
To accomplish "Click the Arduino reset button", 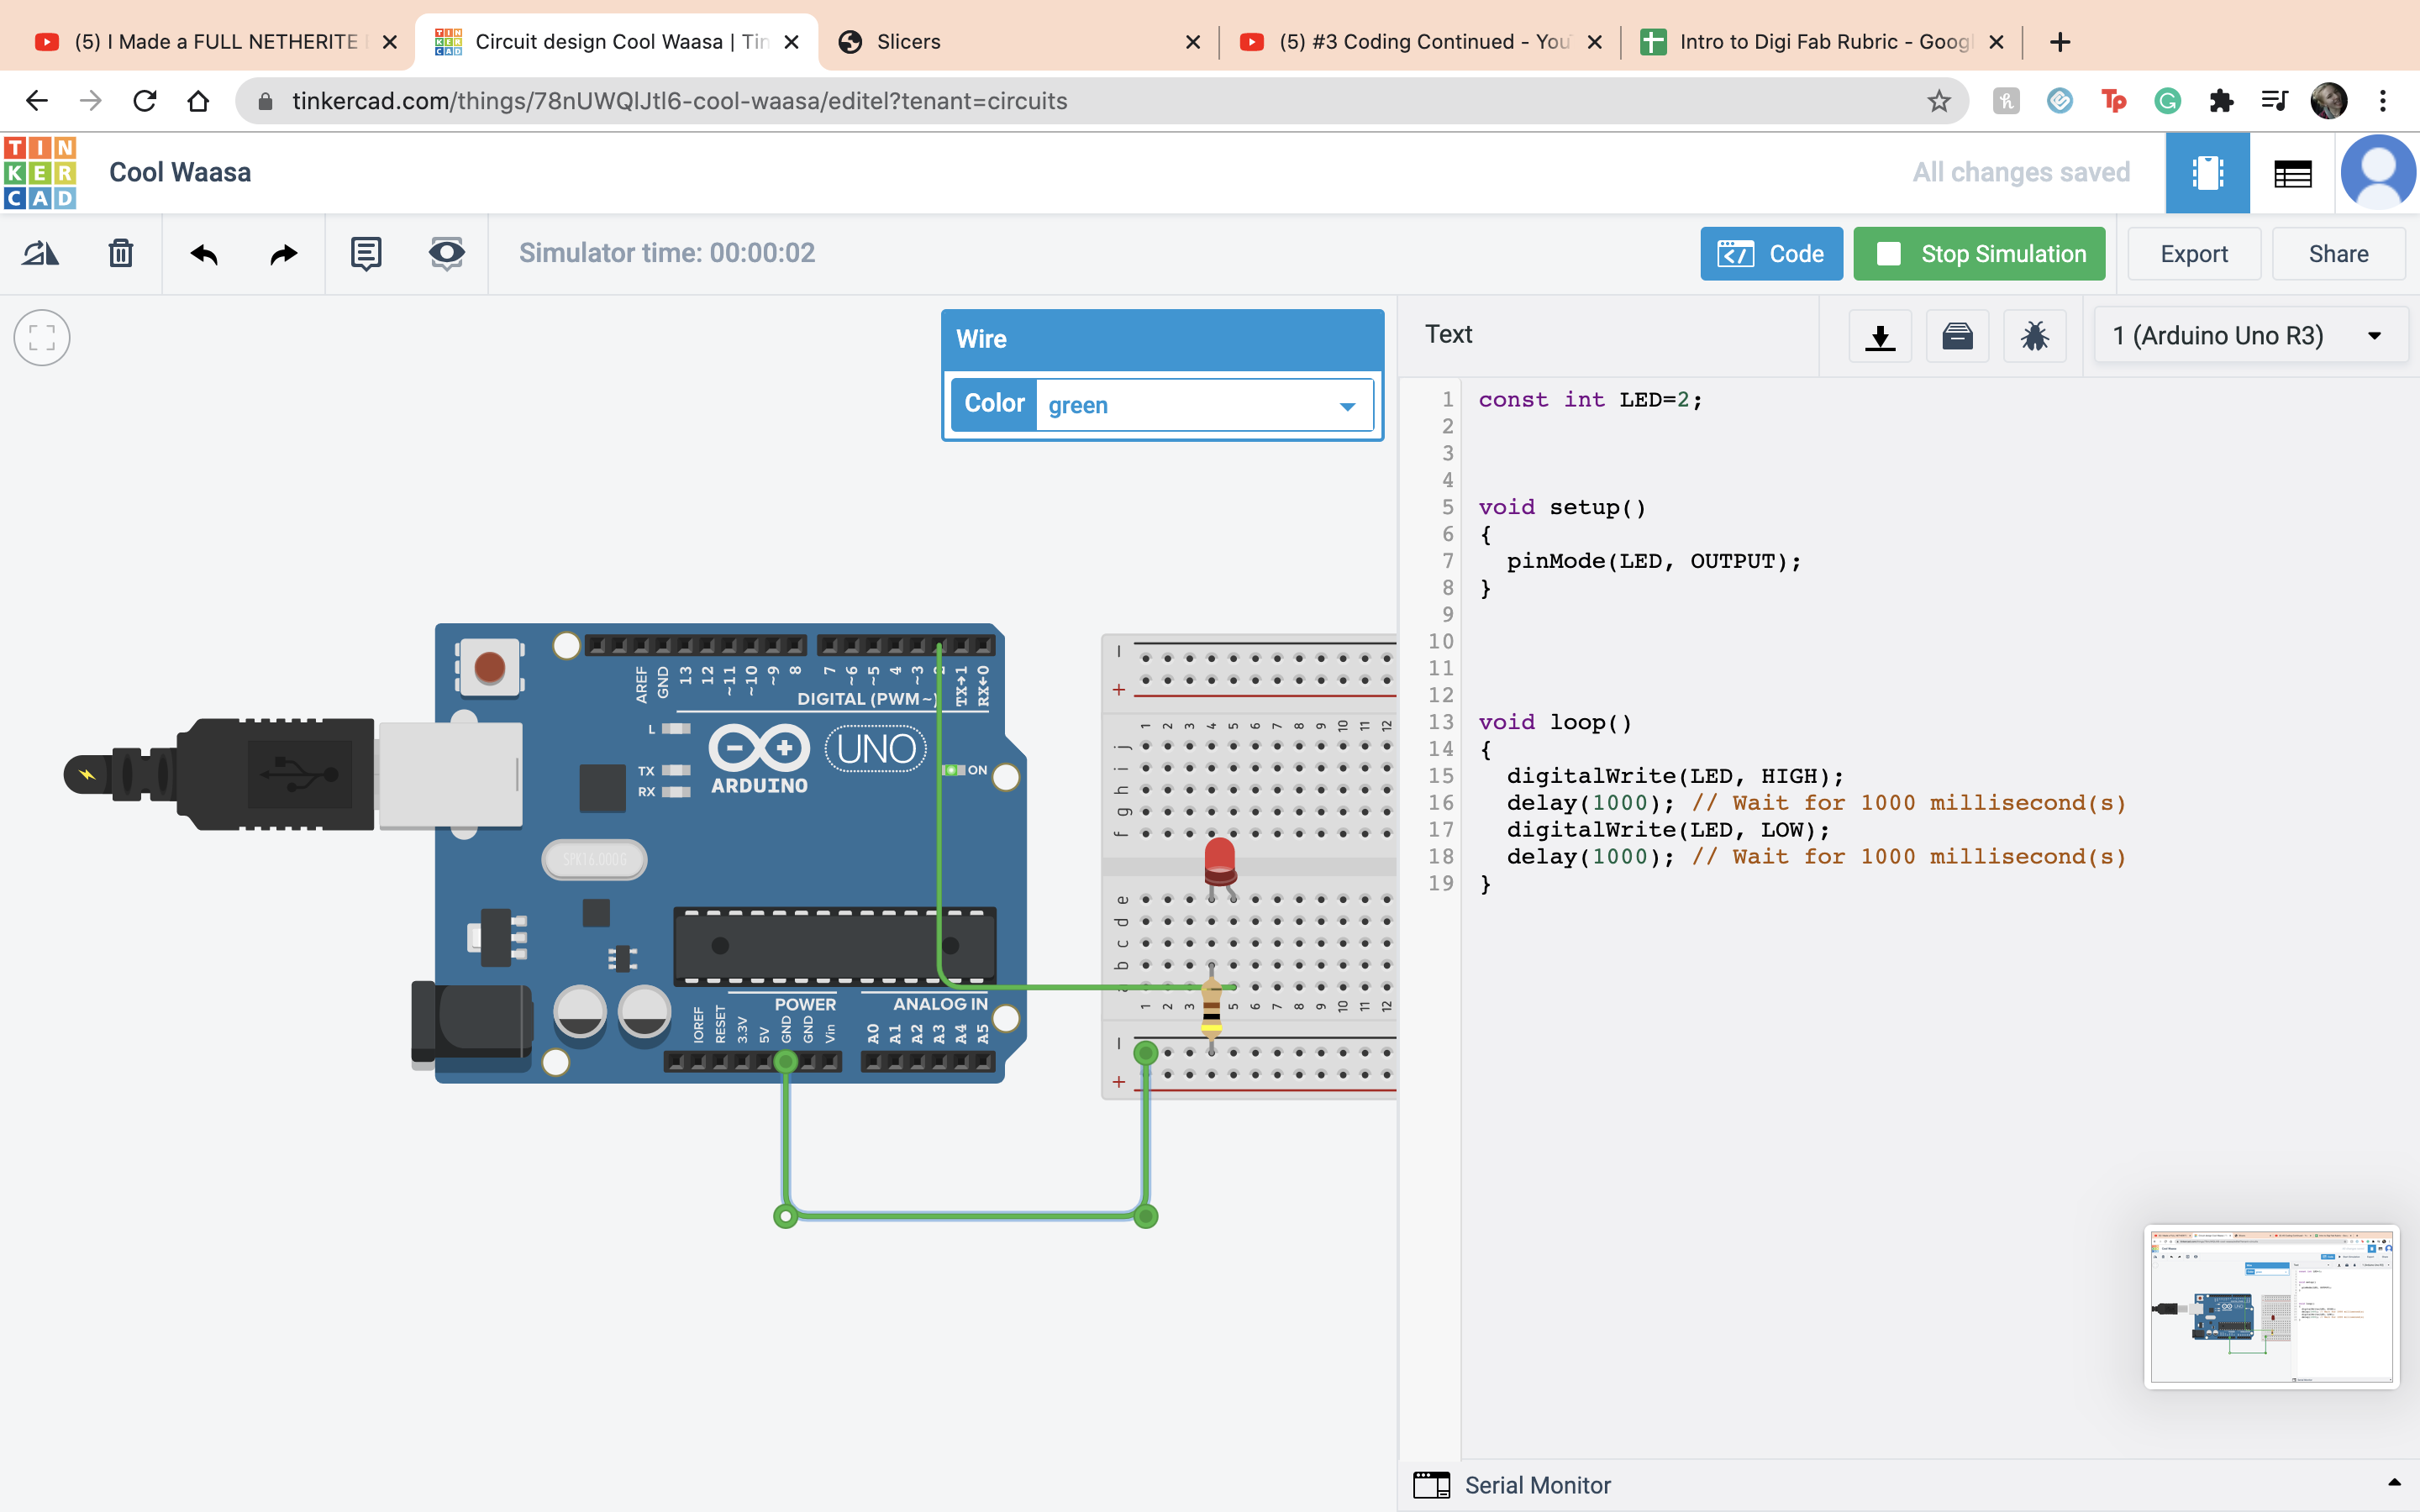I will click(489, 667).
